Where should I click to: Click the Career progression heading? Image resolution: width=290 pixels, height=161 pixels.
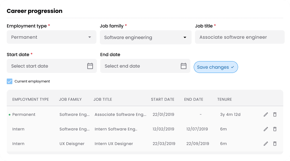35,11
